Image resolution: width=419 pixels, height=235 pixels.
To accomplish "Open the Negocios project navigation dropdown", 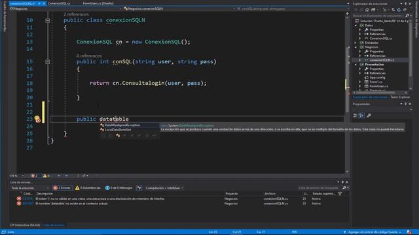I will 65,8.
